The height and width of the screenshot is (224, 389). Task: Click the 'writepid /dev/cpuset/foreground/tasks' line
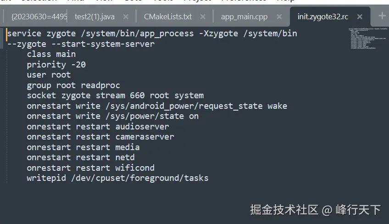(x=117, y=178)
